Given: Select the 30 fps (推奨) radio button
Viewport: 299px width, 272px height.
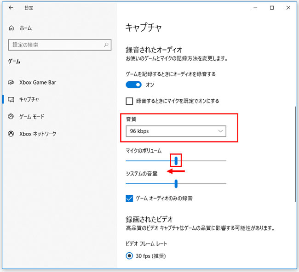Looking at the screenshot, I should pos(129,256).
